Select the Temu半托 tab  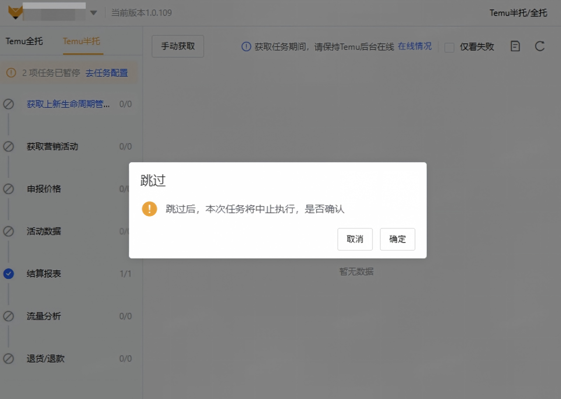point(82,41)
